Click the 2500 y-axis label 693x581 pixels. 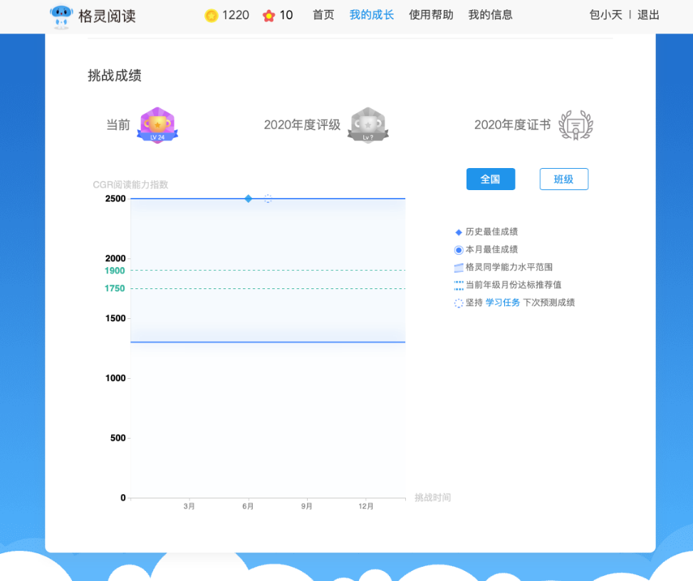(x=115, y=199)
